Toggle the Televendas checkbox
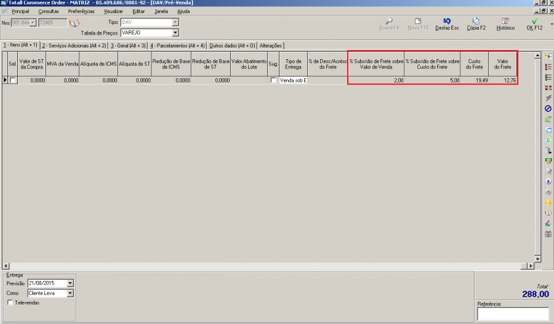The width and height of the screenshot is (554, 324). [x=10, y=303]
